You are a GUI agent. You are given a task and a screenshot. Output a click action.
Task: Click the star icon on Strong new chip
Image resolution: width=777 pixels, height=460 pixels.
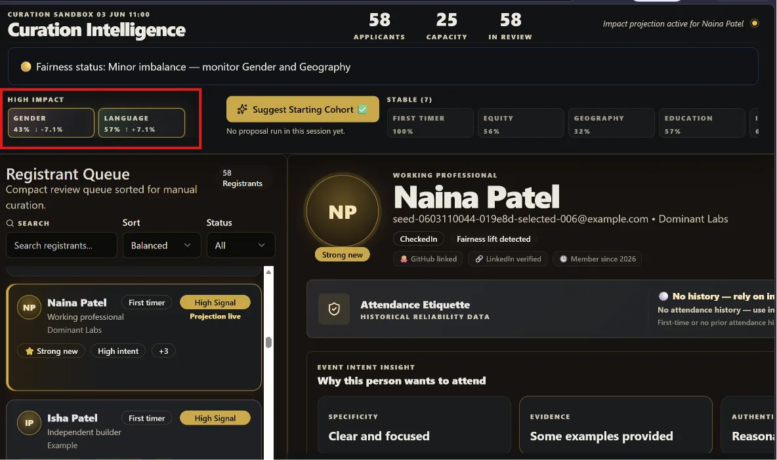[x=30, y=351]
